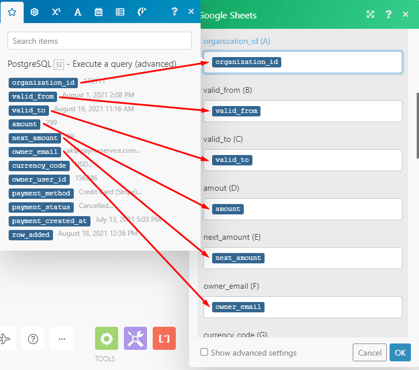Enable Show advanced settings checkbox
This screenshot has height=370, width=419.
[204, 352]
